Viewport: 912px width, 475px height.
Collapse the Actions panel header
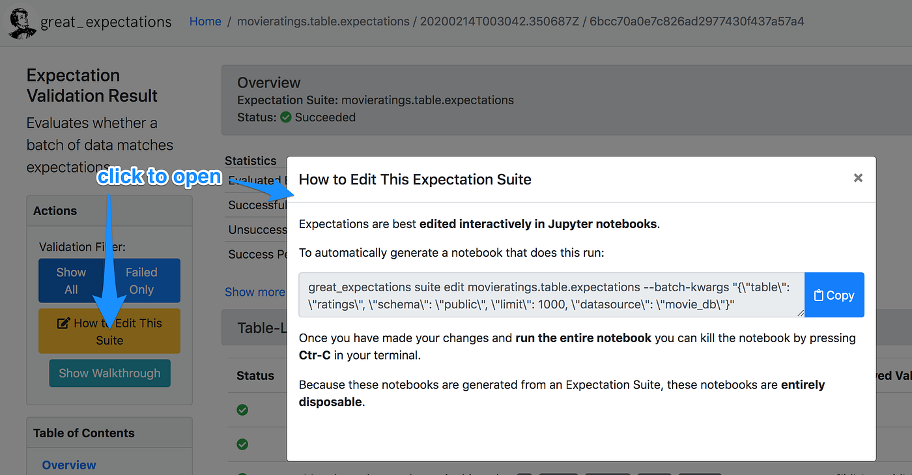55,210
